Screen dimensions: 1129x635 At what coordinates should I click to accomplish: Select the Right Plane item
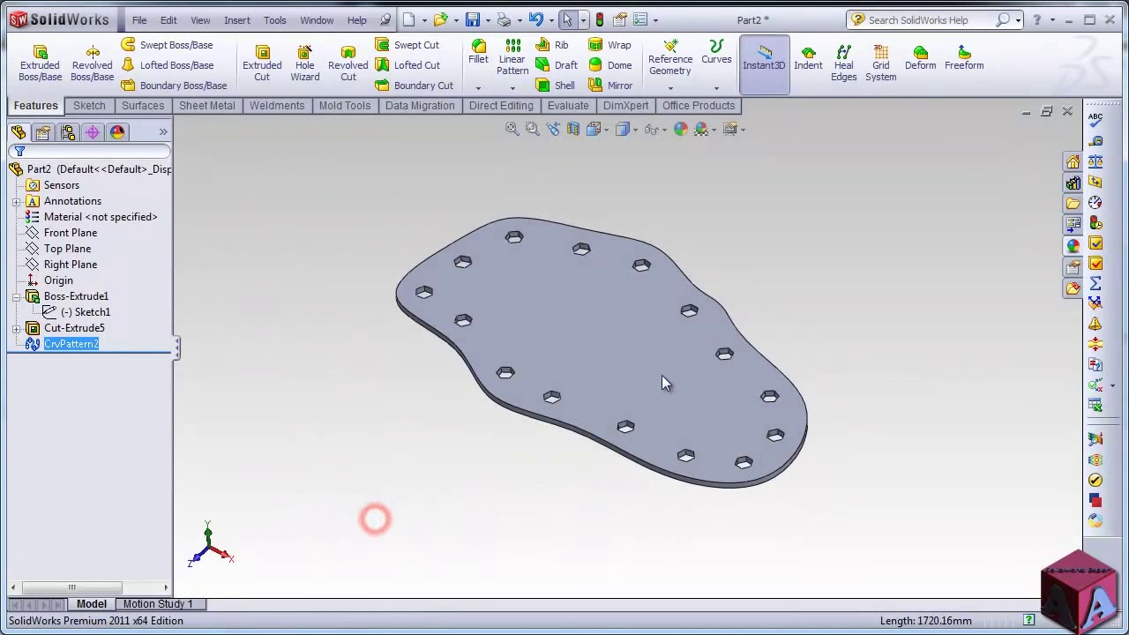71,265
